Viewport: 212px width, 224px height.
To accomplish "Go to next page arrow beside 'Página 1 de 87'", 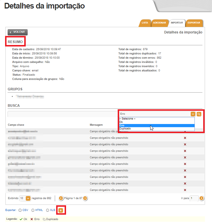I will point(85,198).
